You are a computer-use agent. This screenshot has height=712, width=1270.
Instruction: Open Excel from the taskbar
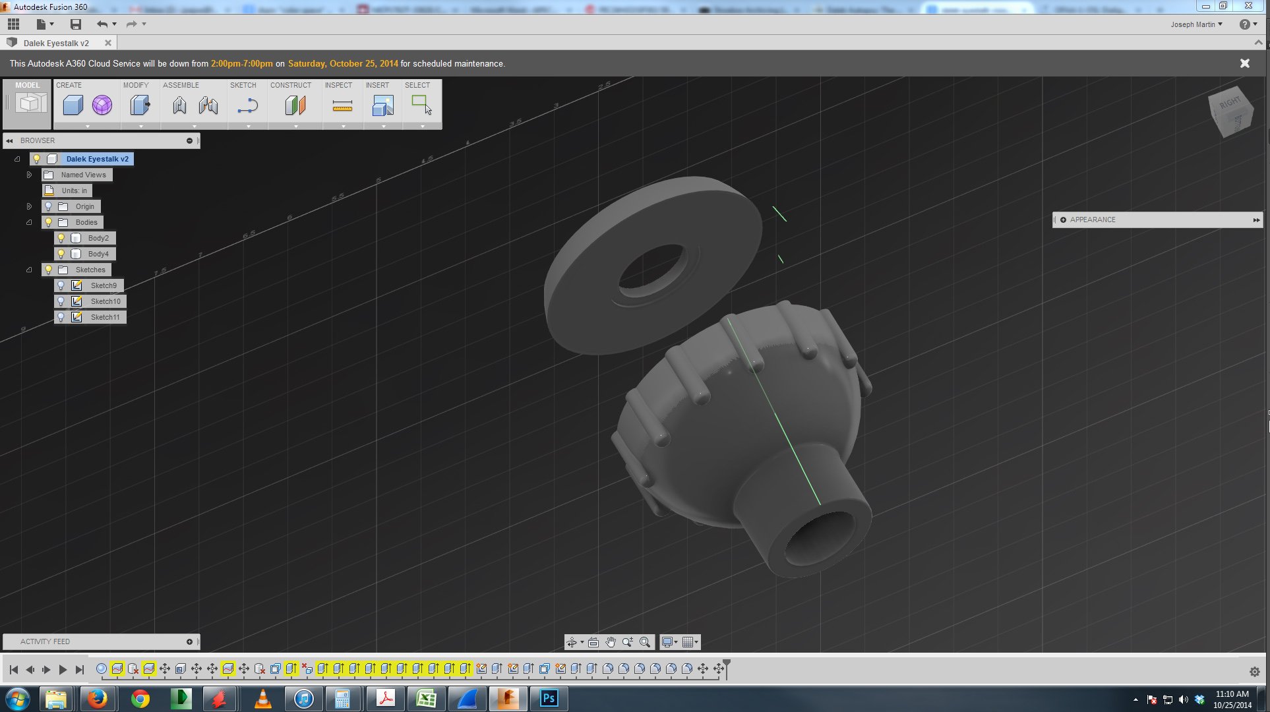(x=427, y=699)
